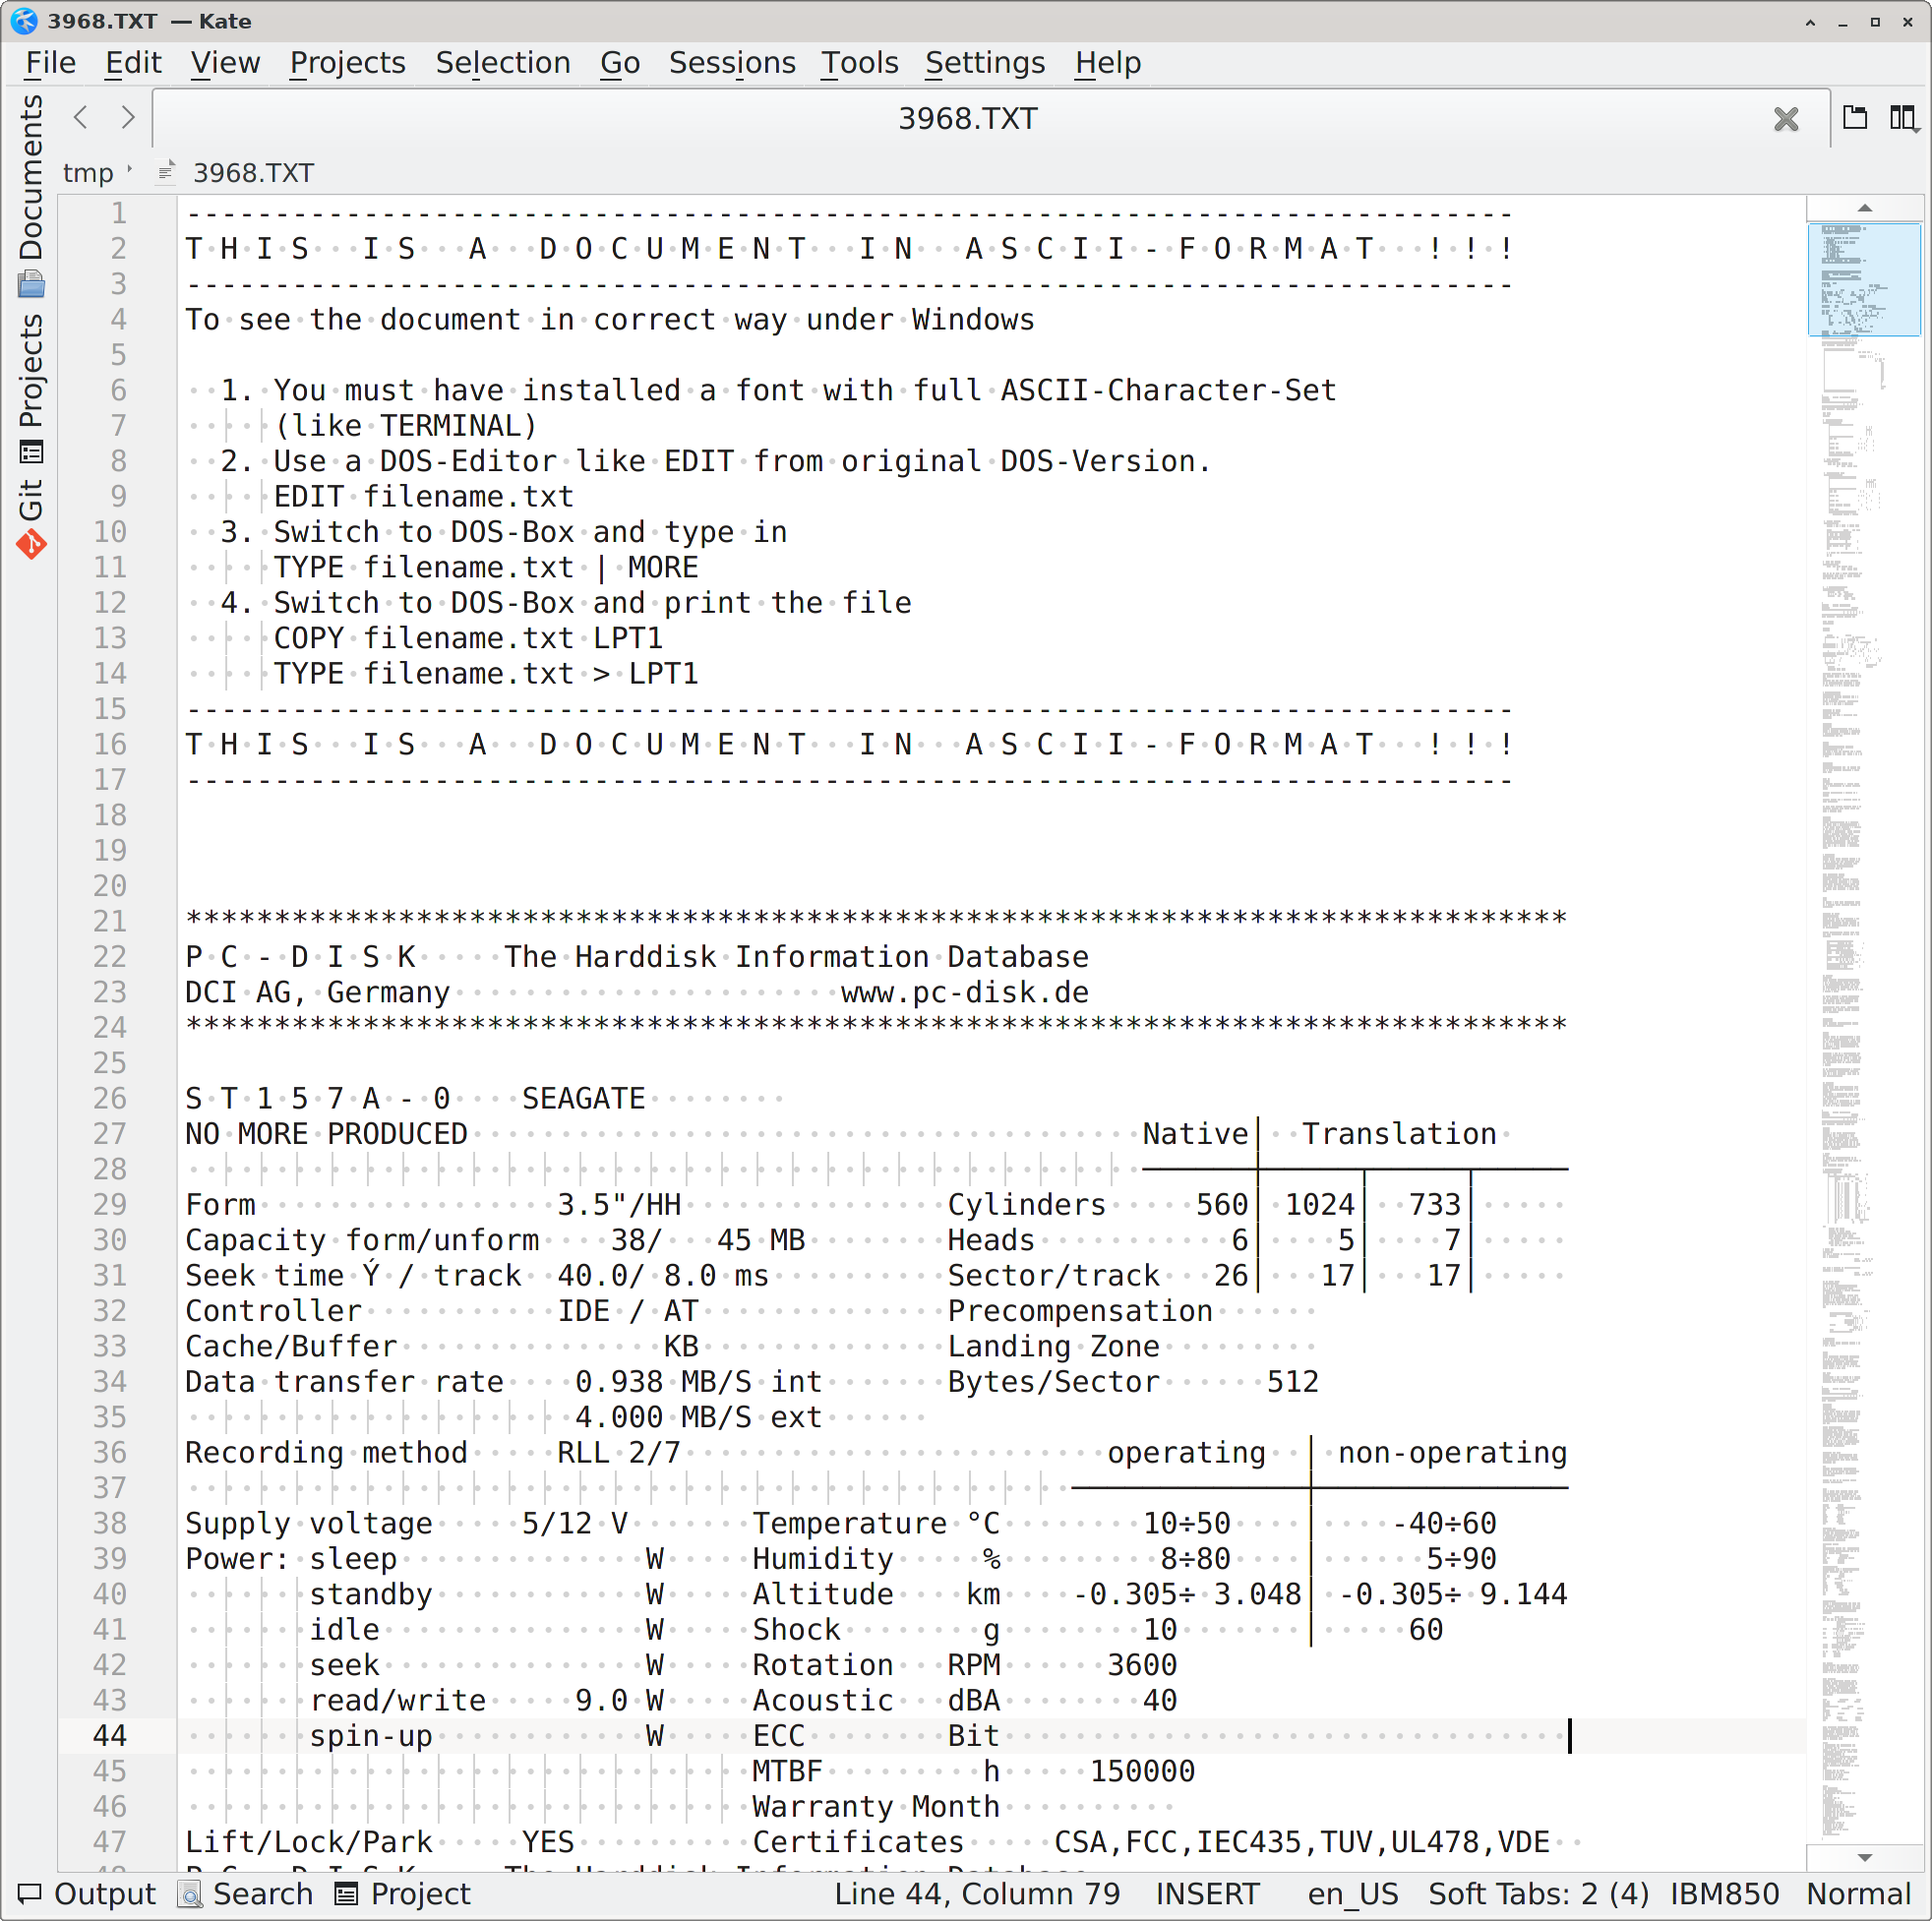The height and width of the screenshot is (1921, 1932).
Task: Open the Output tool view
Action: (86, 1893)
